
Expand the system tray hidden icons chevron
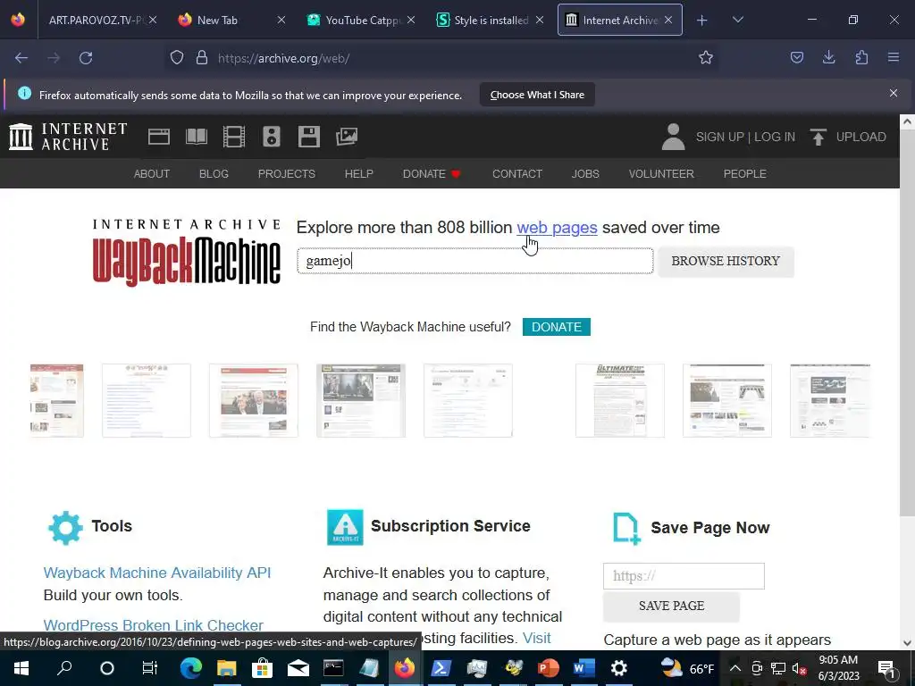[x=735, y=668]
